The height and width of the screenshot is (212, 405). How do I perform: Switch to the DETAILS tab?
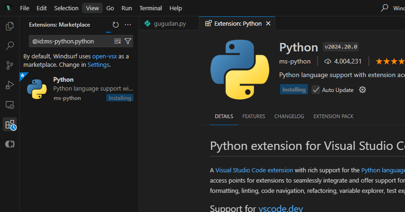224,116
